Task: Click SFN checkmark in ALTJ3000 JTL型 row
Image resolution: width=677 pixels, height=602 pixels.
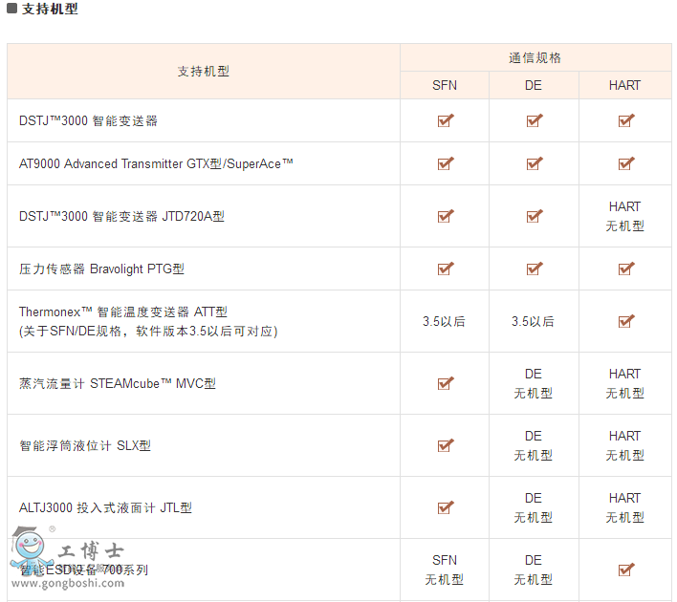Action: point(446,507)
